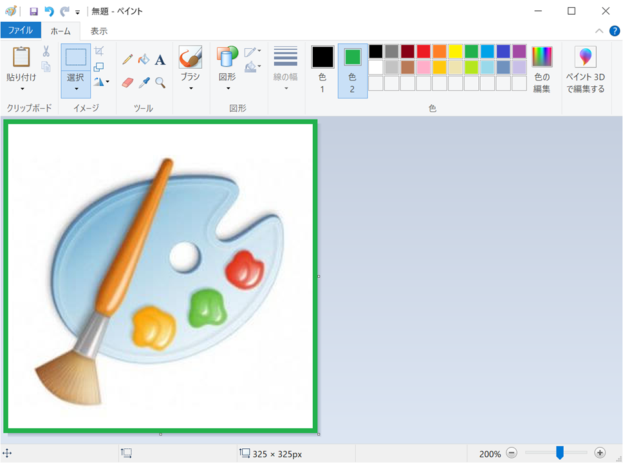This screenshot has width=623, height=463.
Task: Click the rectangular selection tool icon
Action: 75,57
